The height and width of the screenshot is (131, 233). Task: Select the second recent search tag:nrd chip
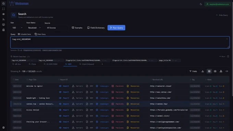tap(51, 61)
